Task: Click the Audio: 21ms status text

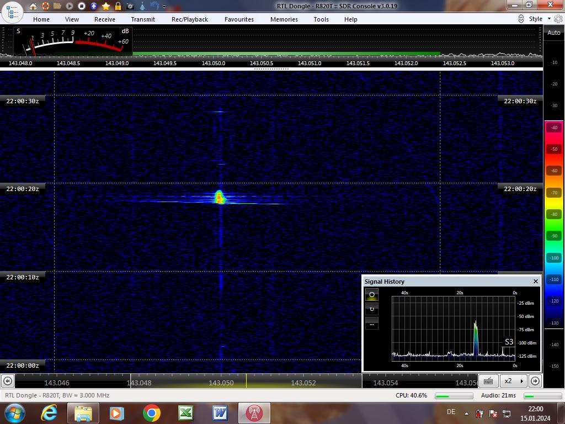Action: click(x=498, y=395)
